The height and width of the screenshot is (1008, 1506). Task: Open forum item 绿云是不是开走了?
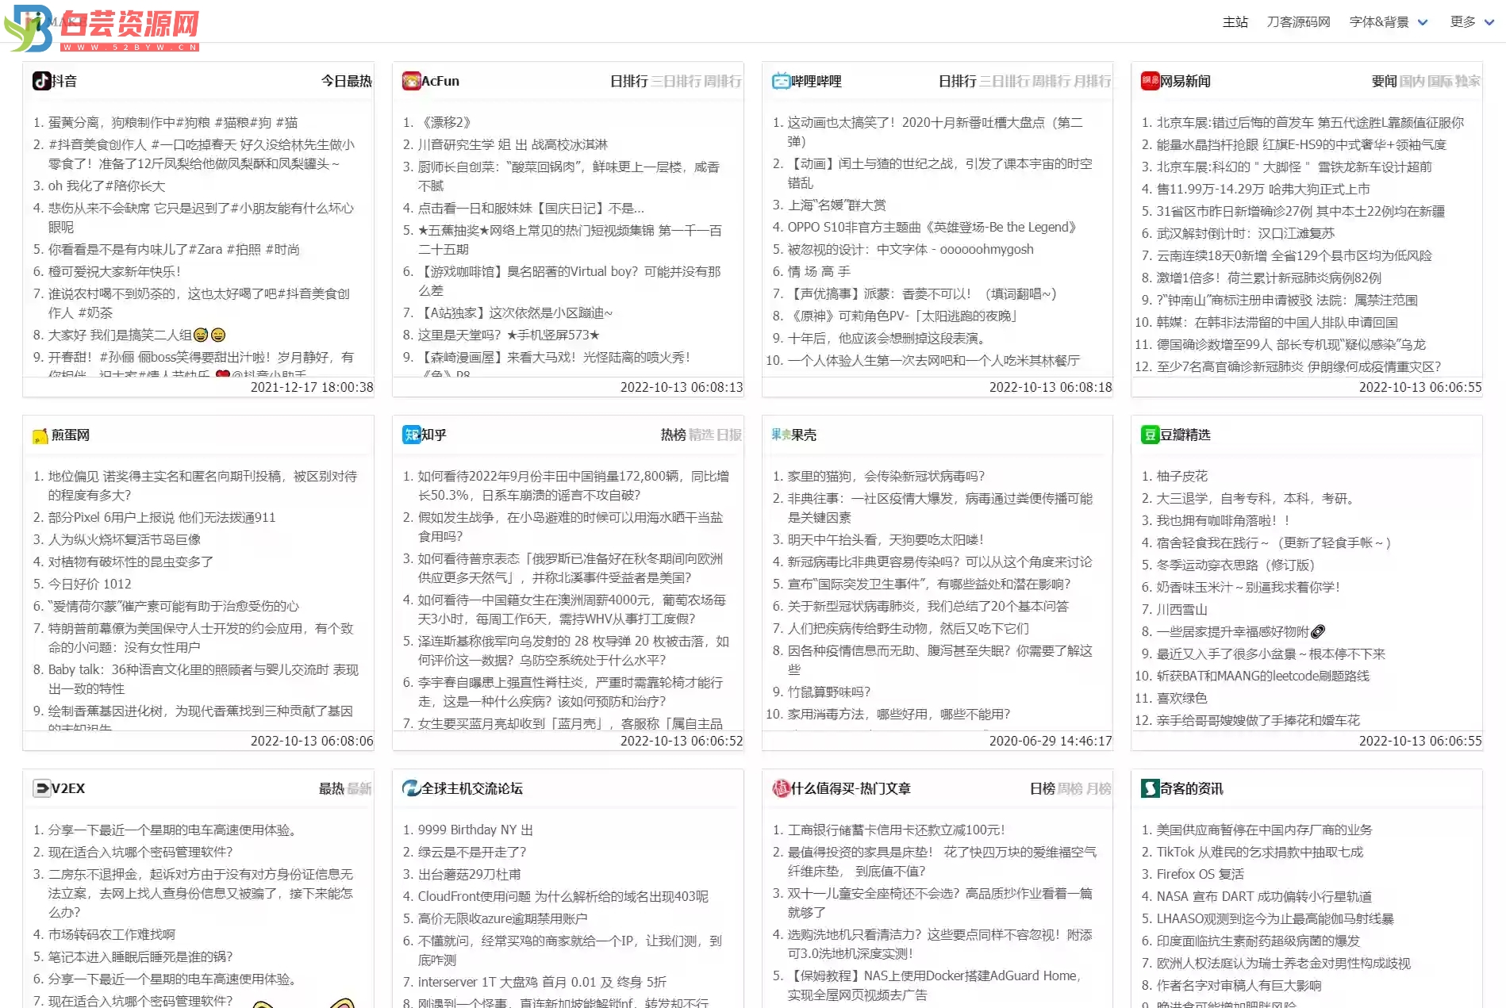472,852
